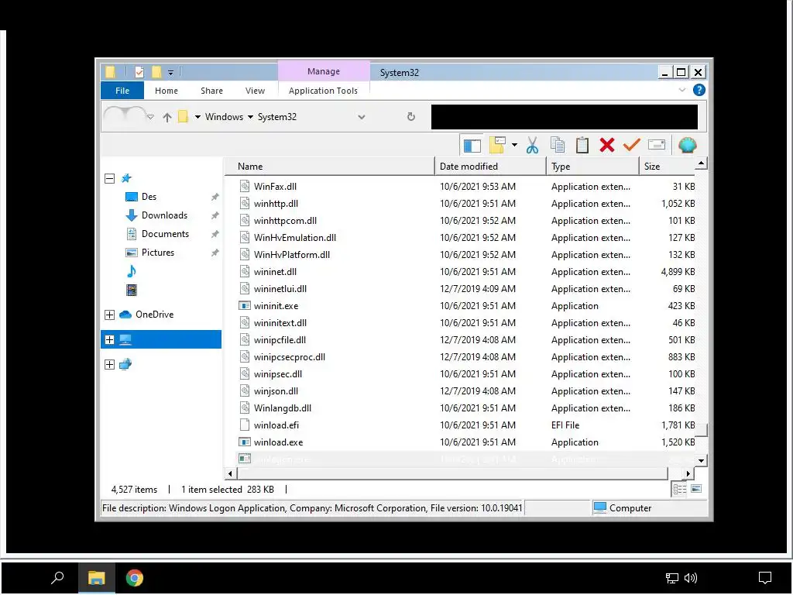
Task: Open Explorer help with the question mark
Action: pos(699,90)
